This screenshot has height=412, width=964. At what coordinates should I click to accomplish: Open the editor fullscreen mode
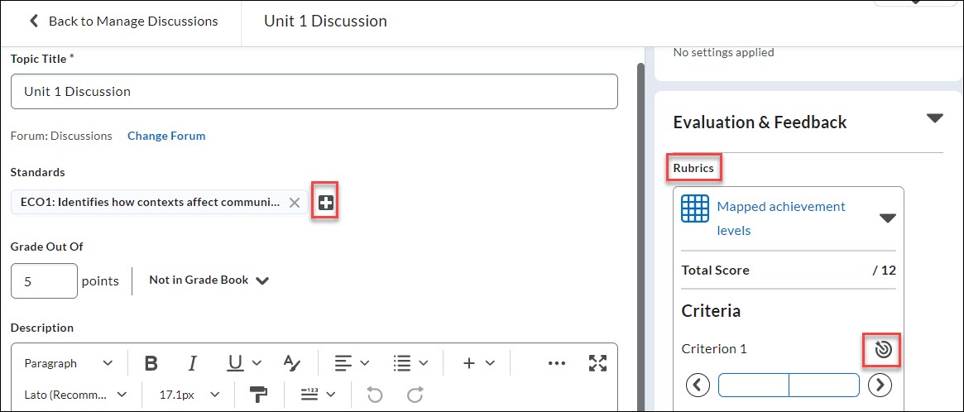coord(597,363)
